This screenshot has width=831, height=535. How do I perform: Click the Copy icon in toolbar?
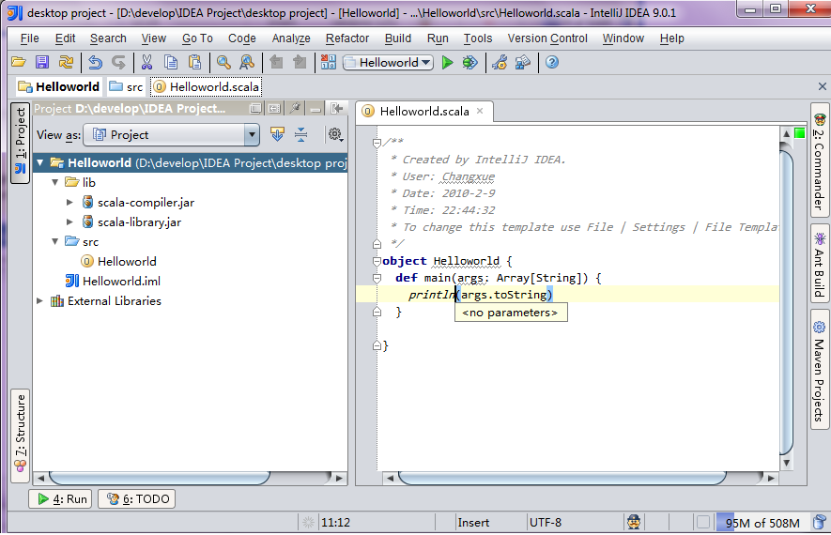coord(171,63)
